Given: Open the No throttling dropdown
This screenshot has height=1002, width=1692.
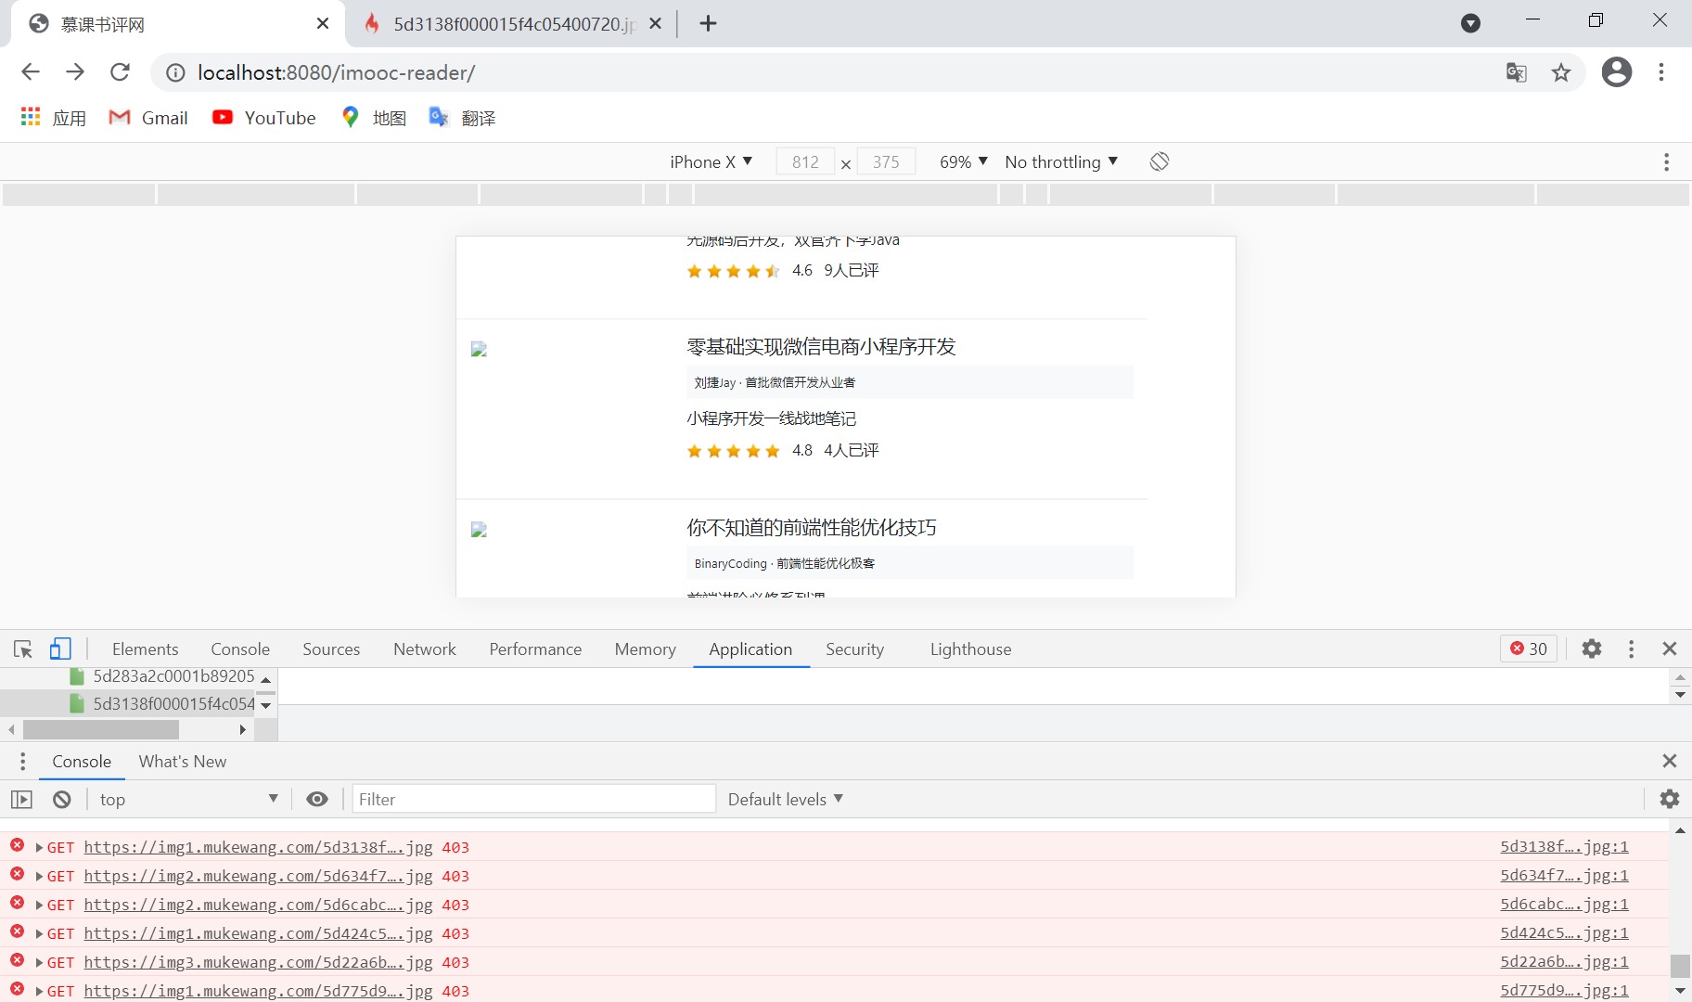Looking at the screenshot, I should (1061, 161).
